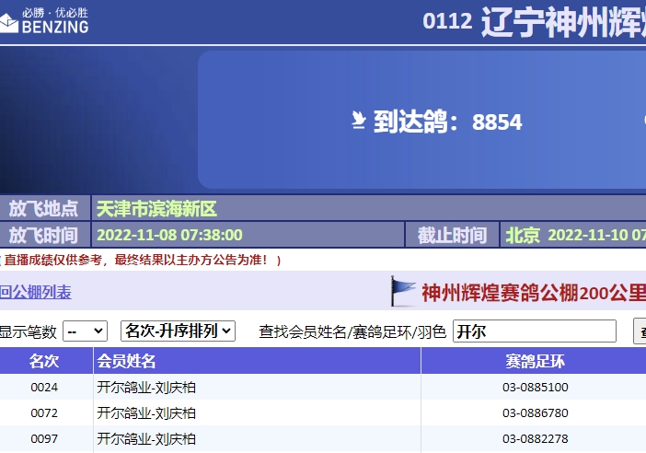Sort by the 名次 column header
The height and width of the screenshot is (453, 646).
click(44, 361)
